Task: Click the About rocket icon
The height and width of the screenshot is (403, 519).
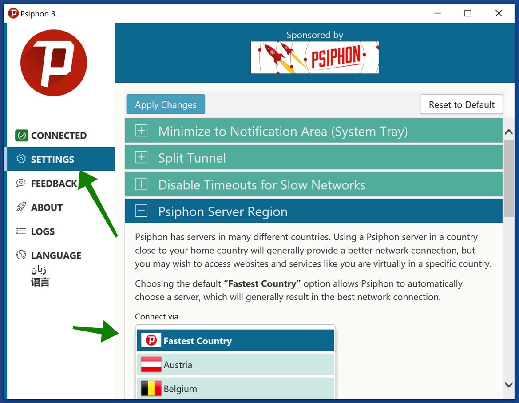Action: (x=21, y=207)
